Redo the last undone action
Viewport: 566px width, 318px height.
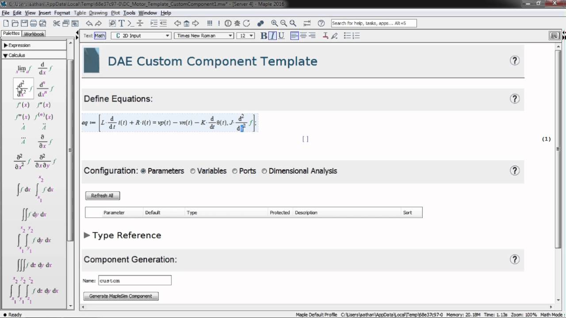[x=99, y=23]
